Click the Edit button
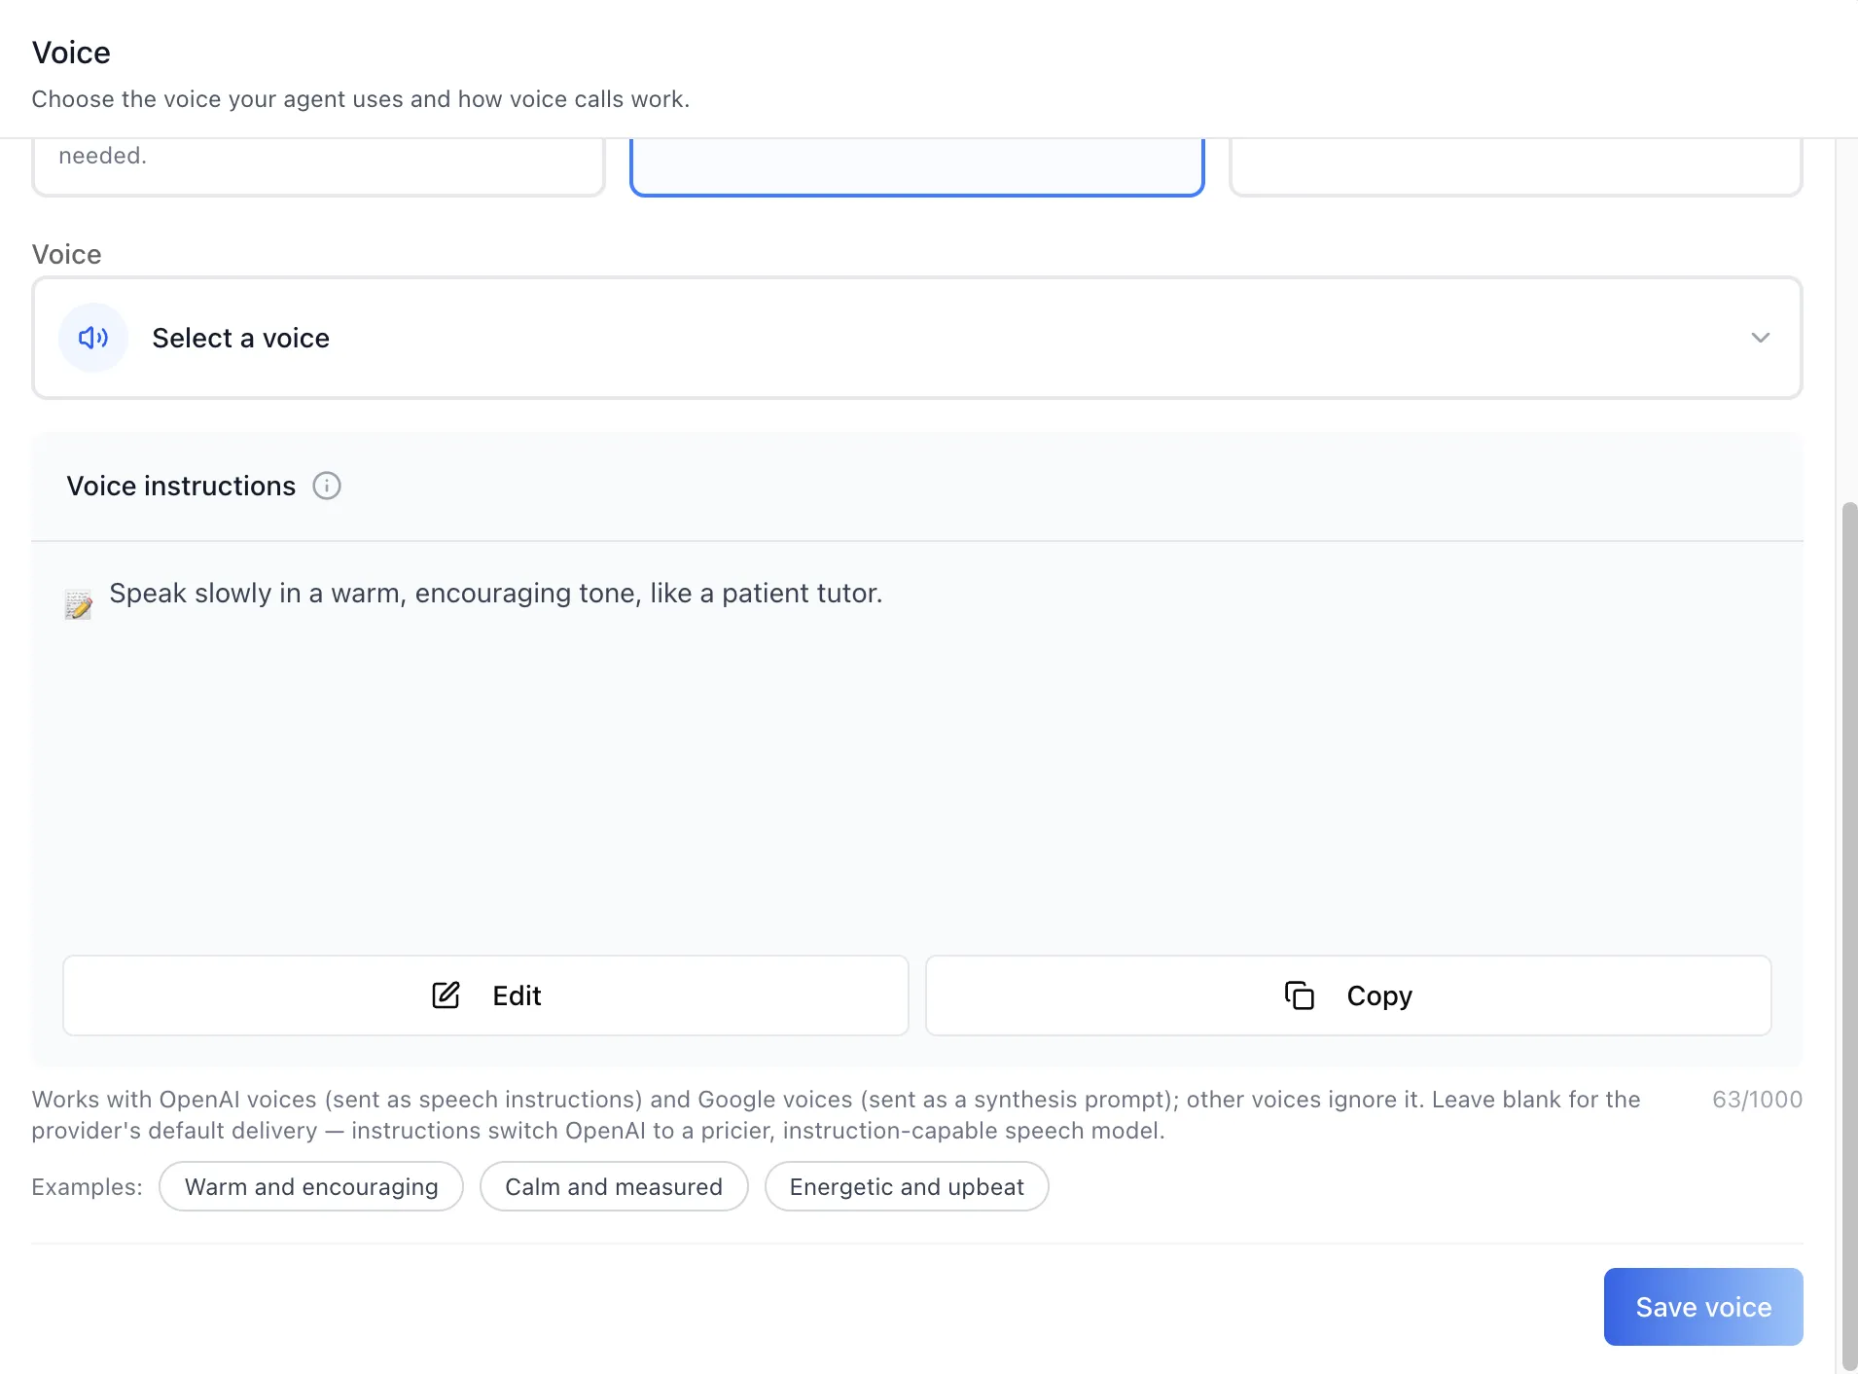1858x1374 pixels. [x=485, y=995]
